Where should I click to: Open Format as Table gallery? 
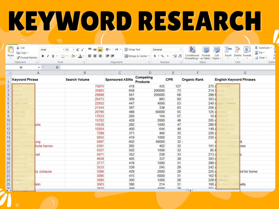click(x=206, y=53)
